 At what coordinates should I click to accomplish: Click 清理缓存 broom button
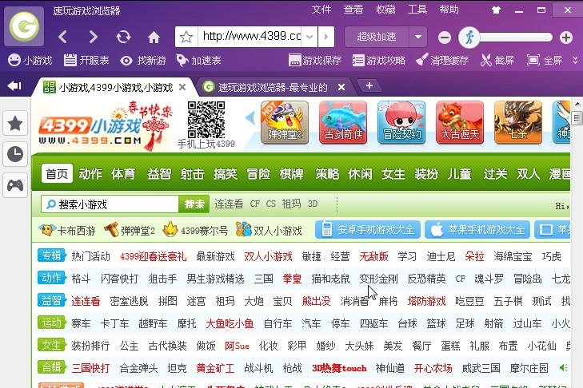(x=442, y=60)
